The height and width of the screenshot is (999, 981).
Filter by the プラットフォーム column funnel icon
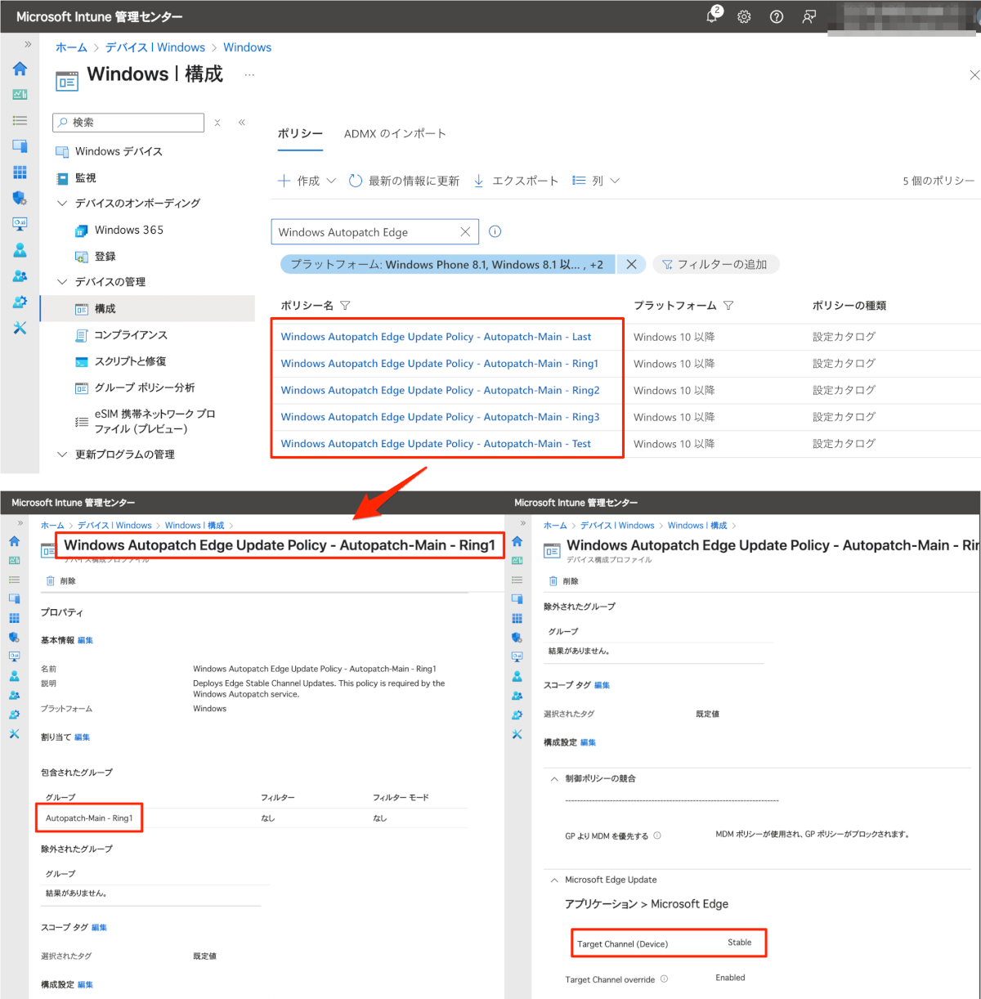(728, 306)
